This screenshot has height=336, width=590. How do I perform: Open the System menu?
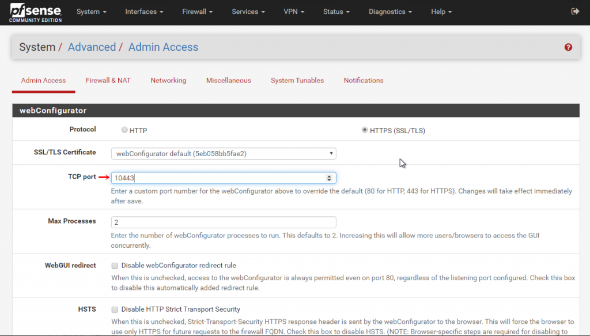90,12
